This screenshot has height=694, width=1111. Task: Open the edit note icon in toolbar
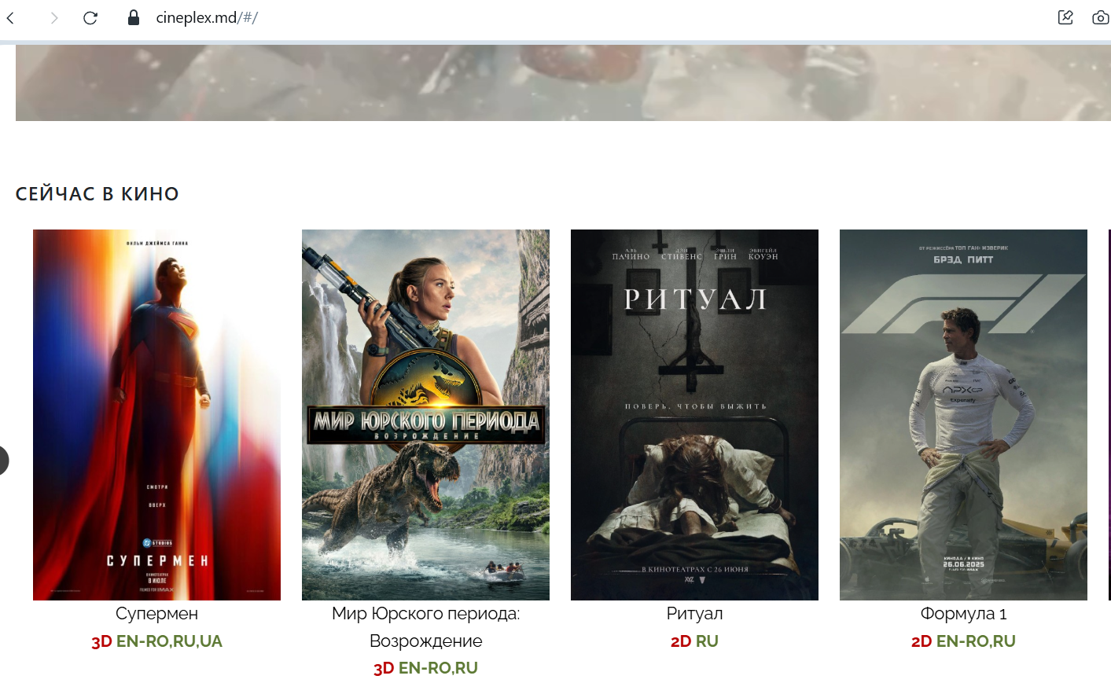1065,17
